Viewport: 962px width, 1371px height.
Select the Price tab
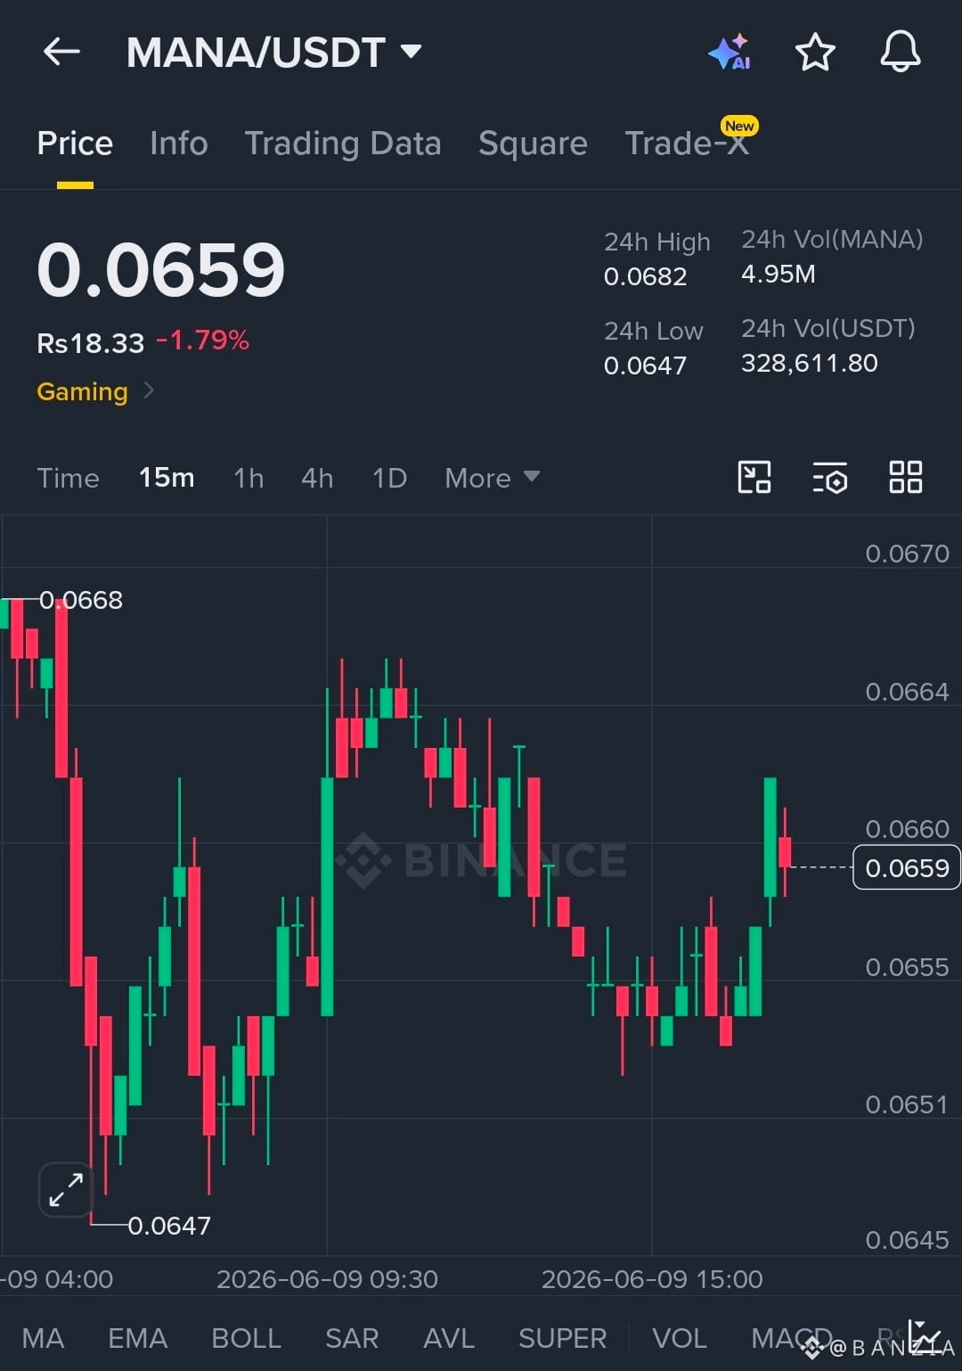click(75, 143)
